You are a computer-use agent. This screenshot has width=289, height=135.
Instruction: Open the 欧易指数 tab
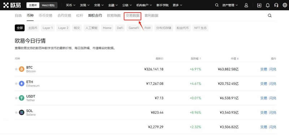(114, 15)
